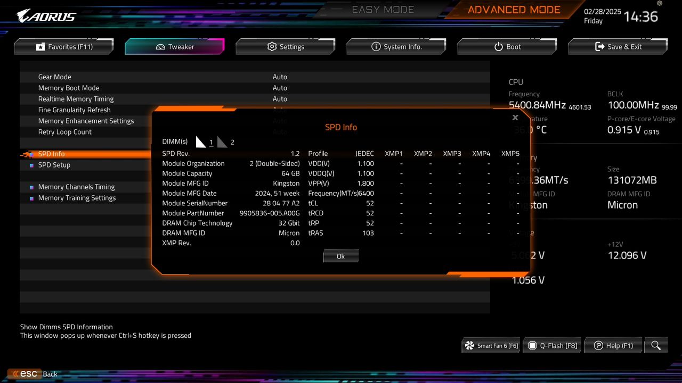Go to the System Info. tab
Screen dimensions: 682x383
coord(396,47)
